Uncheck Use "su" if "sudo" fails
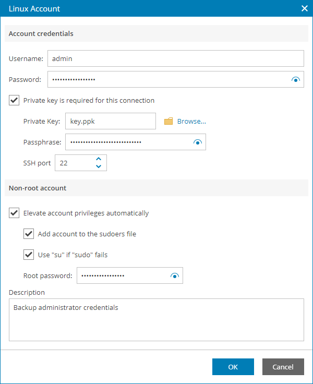Viewport: 313px width, 384px height. click(x=29, y=255)
